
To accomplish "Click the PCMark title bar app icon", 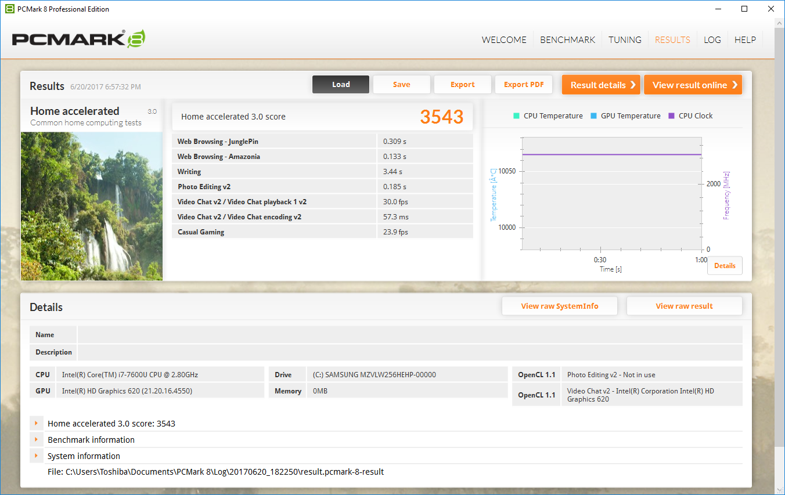I will click(x=9, y=9).
